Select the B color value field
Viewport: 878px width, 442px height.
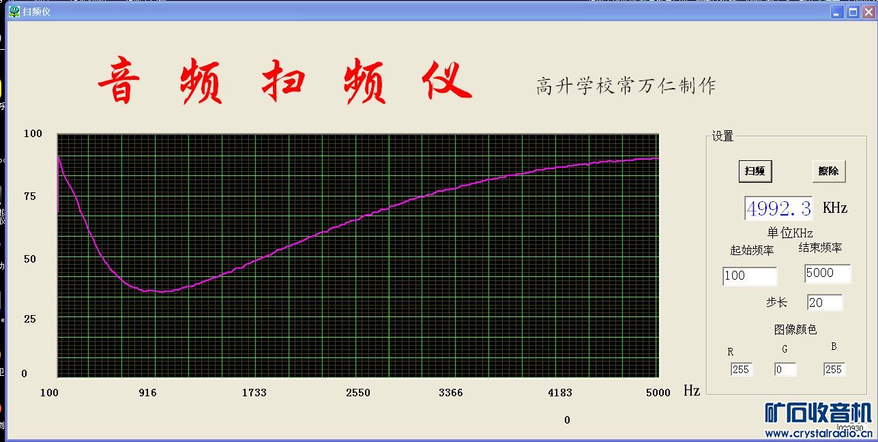coord(834,370)
